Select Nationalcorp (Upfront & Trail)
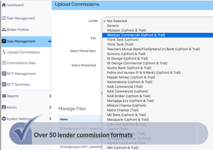Viewport: 213px width, 150px height. pyautogui.click(x=129, y=82)
